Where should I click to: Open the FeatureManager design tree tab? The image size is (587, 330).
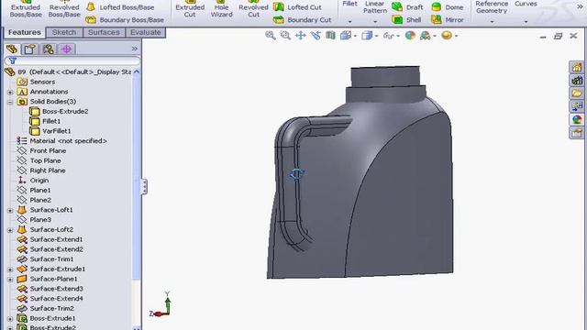pyautogui.click(x=12, y=49)
